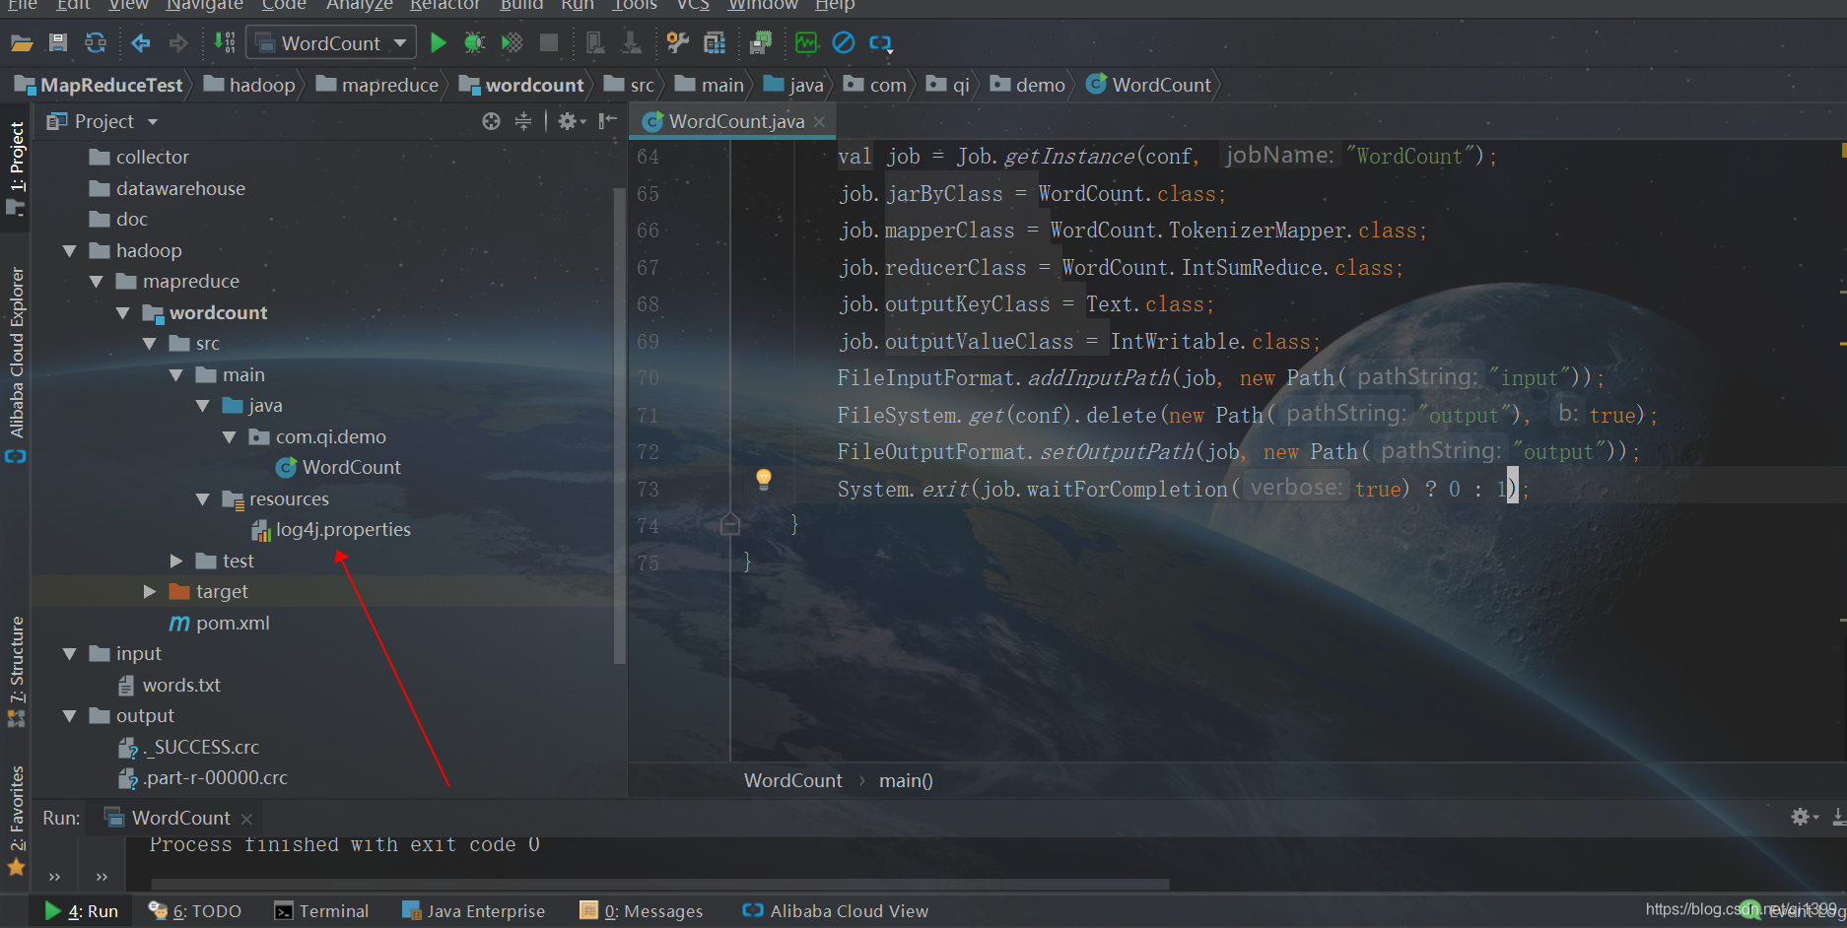Open the 6: TODO tool window
This screenshot has height=928, width=1847.
pos(195,911)
